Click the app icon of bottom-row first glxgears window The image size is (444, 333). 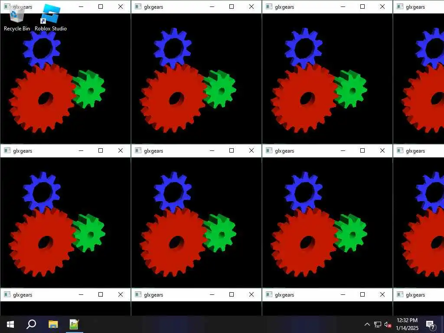pos(7,294)
